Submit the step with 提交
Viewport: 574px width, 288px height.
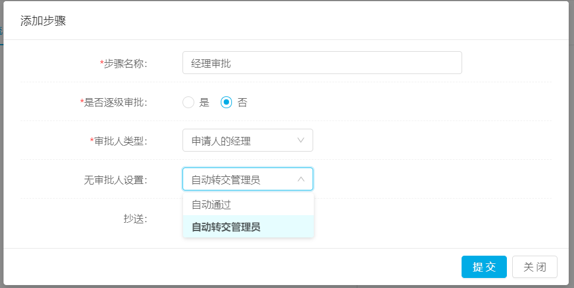point(484,267)
